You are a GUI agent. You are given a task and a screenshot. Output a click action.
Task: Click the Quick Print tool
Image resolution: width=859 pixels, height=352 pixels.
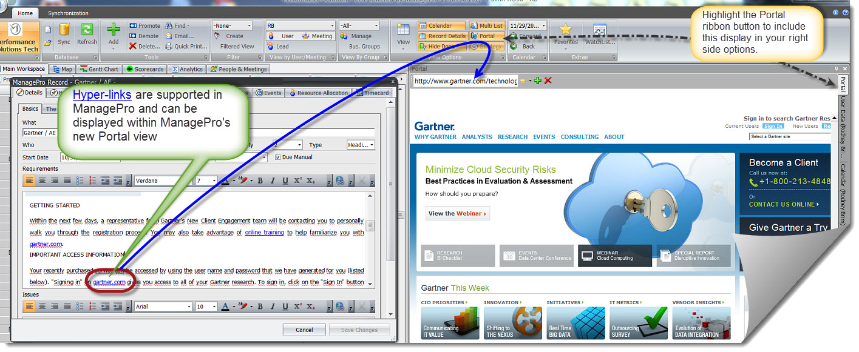coord(186,46)
